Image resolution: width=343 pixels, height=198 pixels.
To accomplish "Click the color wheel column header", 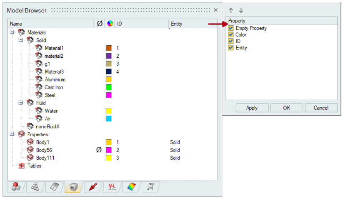I will tap(110, 24).
